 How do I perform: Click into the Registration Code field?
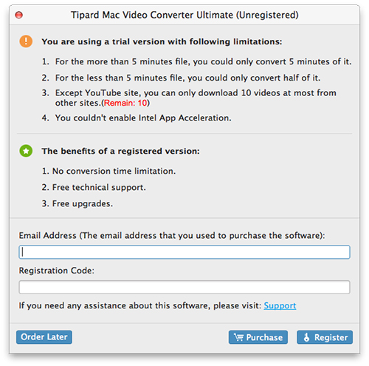(184, 287)
